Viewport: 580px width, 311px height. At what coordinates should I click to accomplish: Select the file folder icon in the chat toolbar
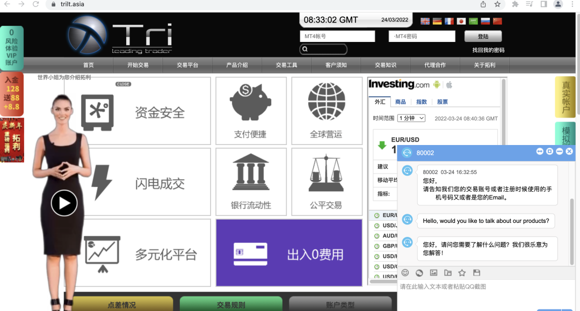[448, 273]
